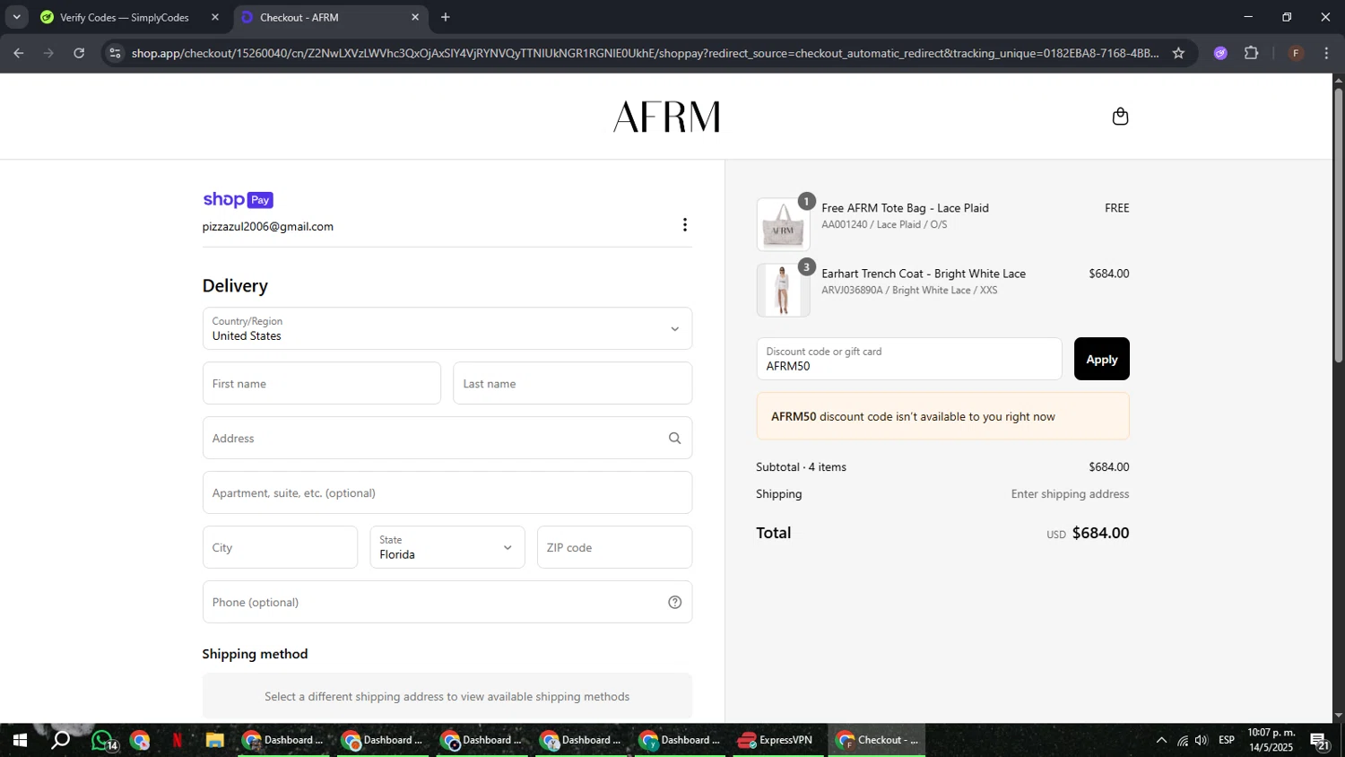Open a new browser tab
The width and height of the screenshot is (1345, 757).
[x=446, y=17]
